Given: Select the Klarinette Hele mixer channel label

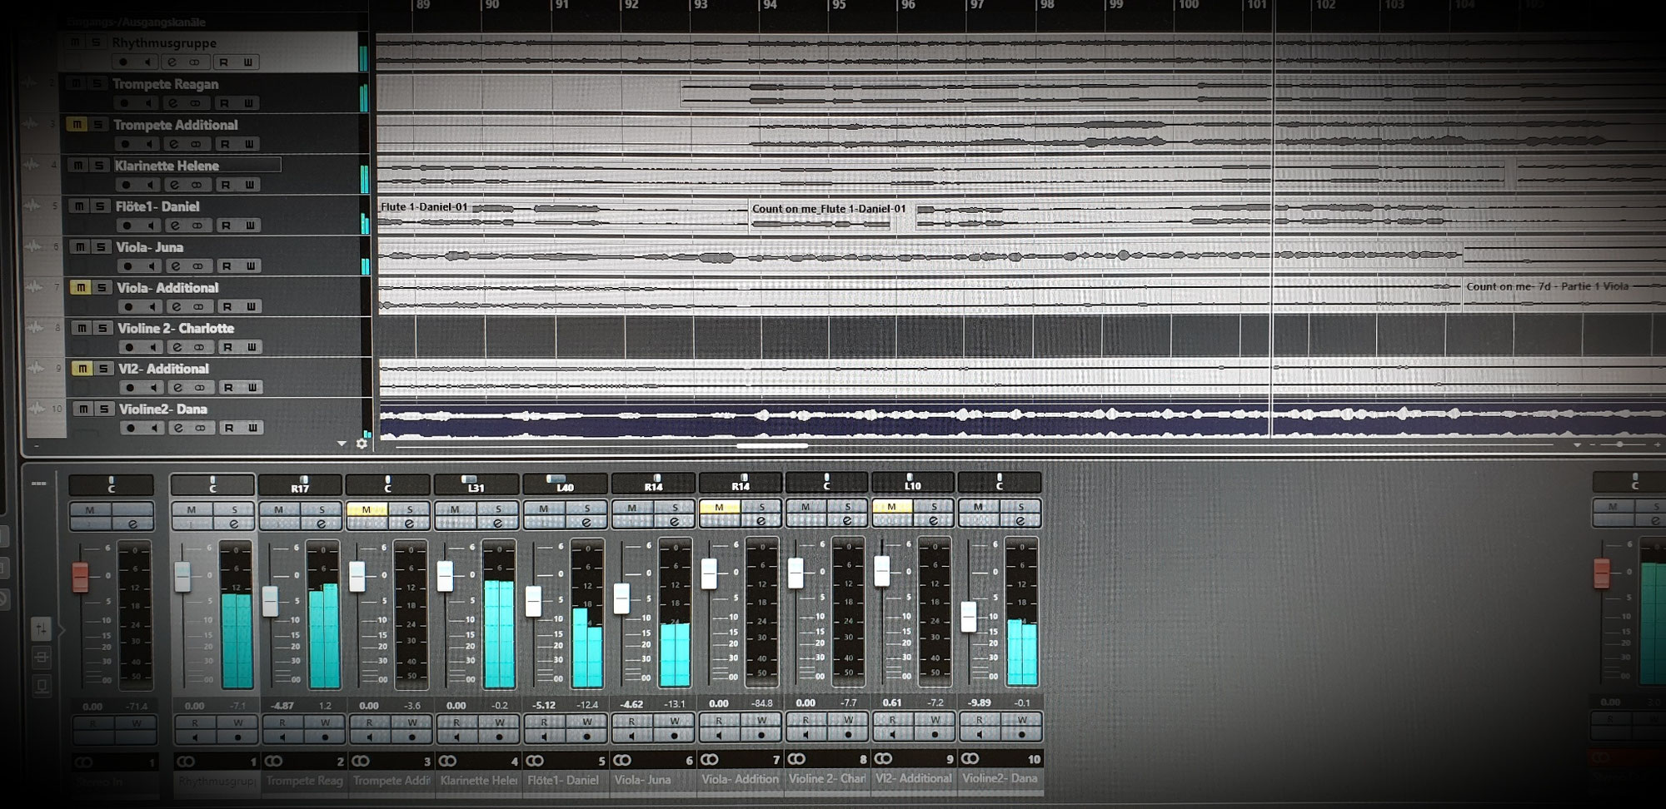Looking at the screenshot, I should tap(479, 780).
